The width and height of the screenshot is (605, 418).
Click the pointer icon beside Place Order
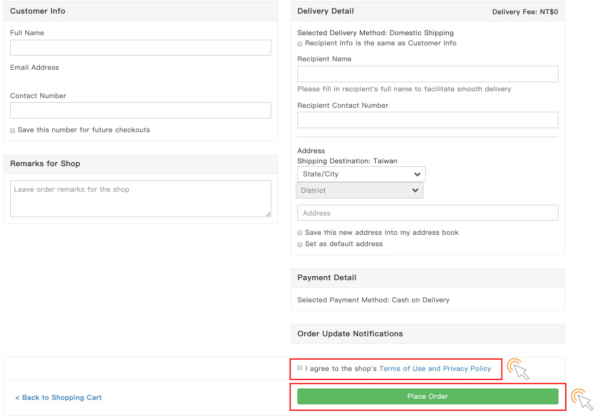(582, 399)
